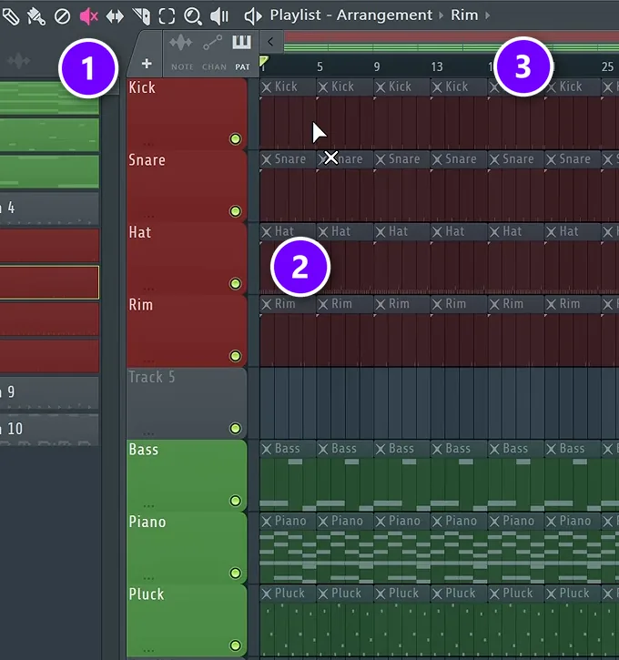
Task: Mute the Kick track with its green light
Action: [x=235, y=139]
